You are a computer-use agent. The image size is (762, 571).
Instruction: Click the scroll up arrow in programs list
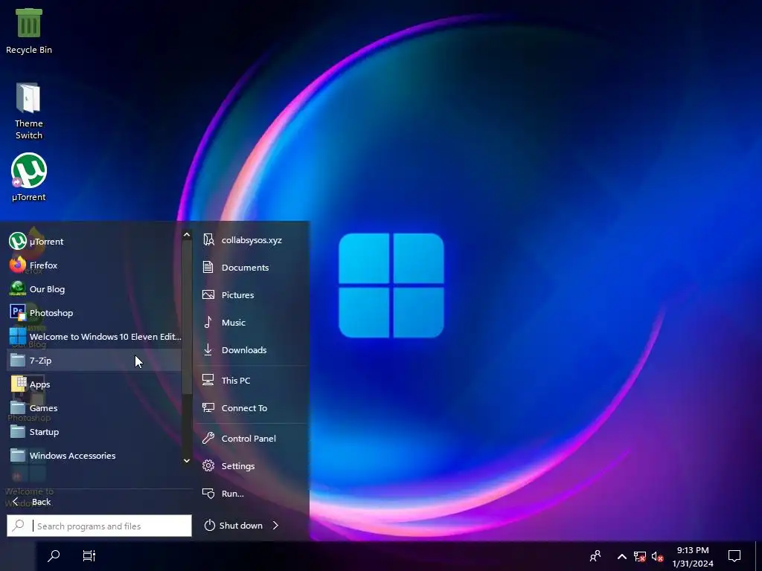click(x=187, y=234)
